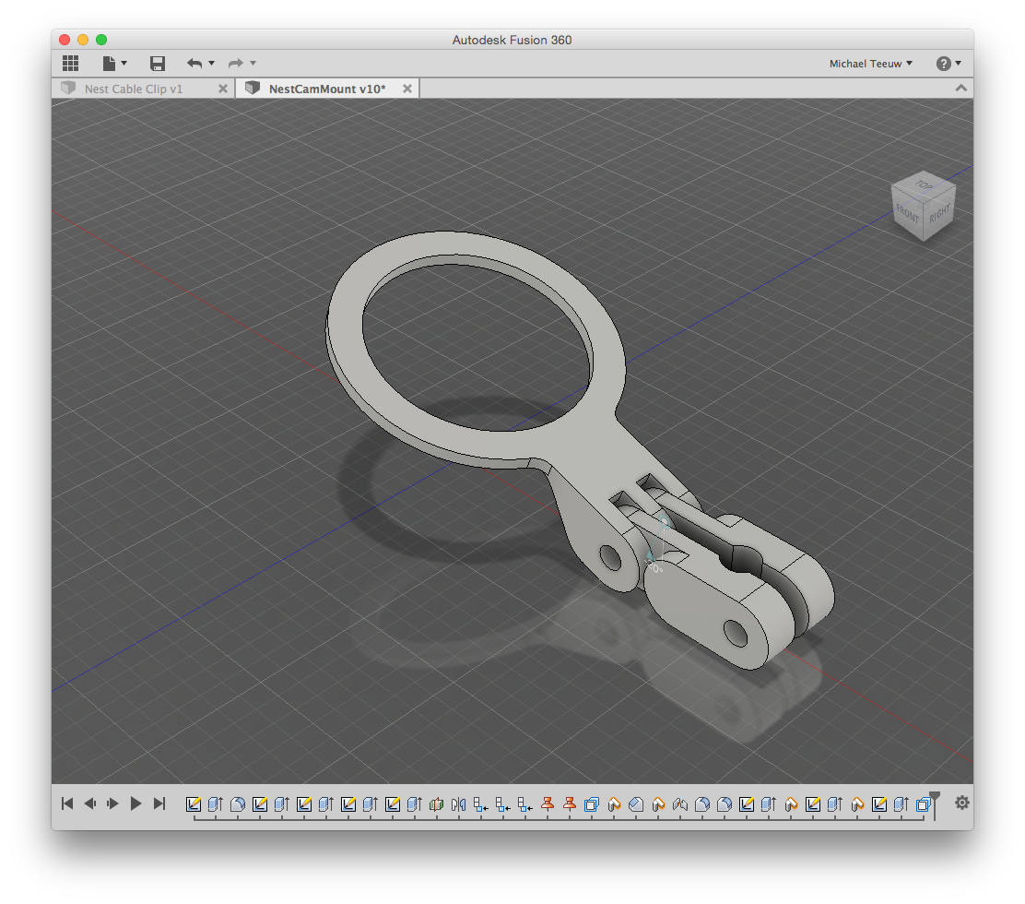The image size is (1025, 904).
Task: Jump to the start of the timeline
Action: click(67, 803)
